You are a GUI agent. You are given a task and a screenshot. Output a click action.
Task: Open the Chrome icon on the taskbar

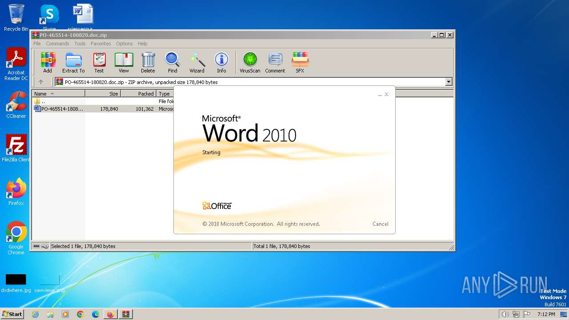pyautogui.click(x=80, y=314)
